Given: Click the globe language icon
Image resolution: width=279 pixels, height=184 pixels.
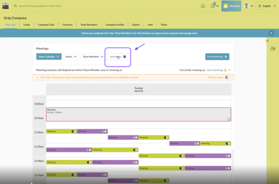Looking at the screenshot, I should click(x=259, y=6).
